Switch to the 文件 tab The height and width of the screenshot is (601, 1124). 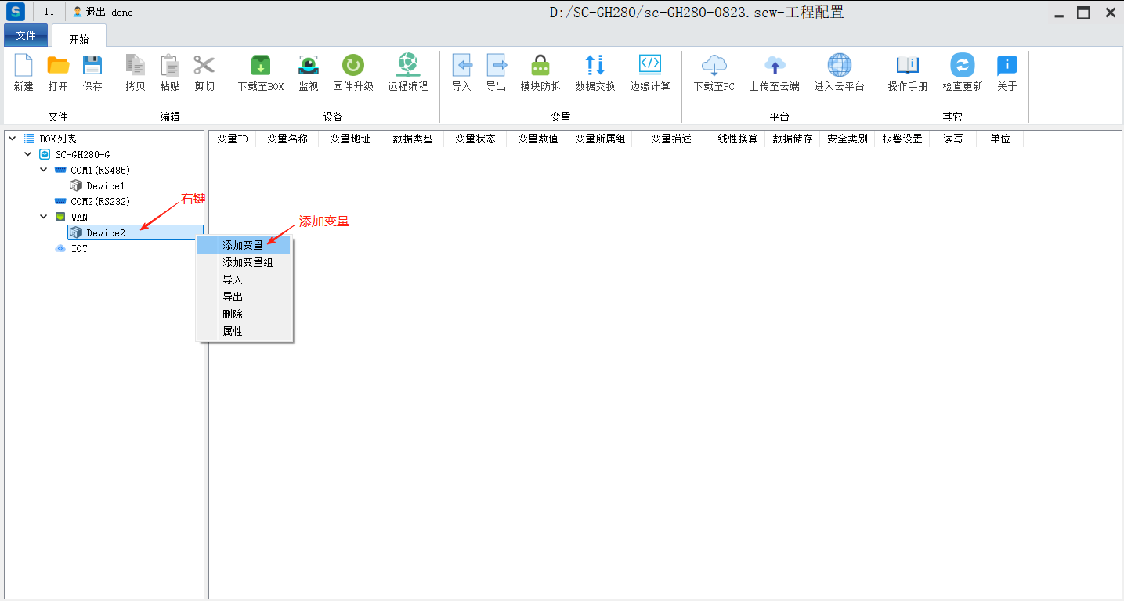tap(26, 35)
